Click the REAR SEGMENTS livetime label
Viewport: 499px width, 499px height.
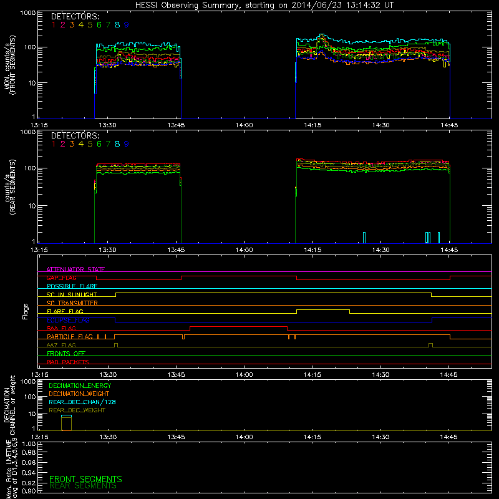[83, 486]
